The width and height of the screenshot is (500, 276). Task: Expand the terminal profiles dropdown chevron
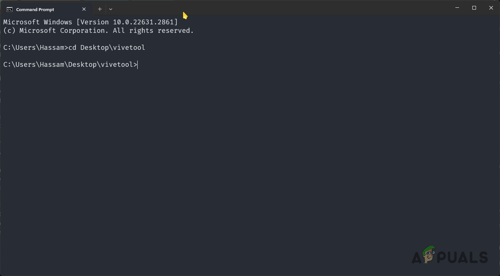111,9
